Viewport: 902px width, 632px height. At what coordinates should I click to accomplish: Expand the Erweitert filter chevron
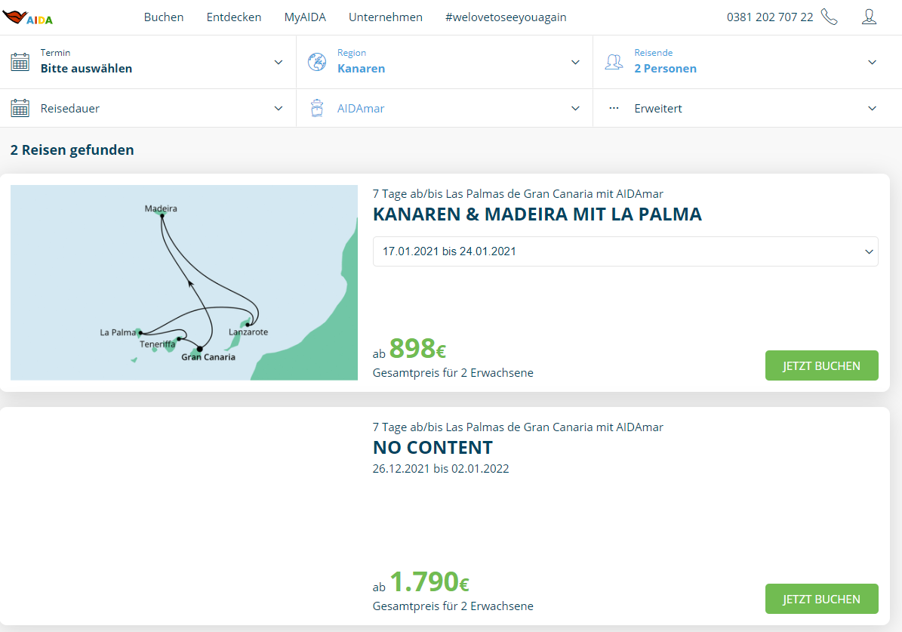[872, 108]
